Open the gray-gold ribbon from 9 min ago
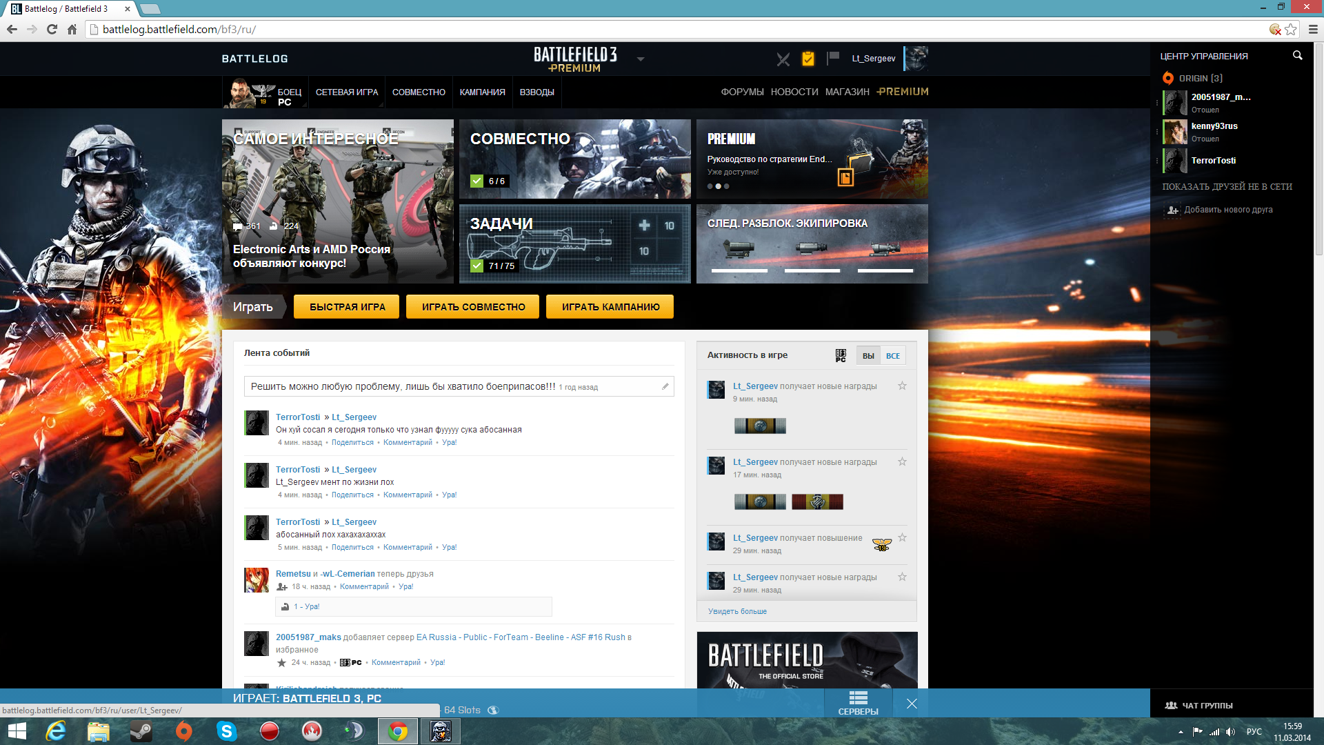 pyautogui.click(x=760, y=426)
